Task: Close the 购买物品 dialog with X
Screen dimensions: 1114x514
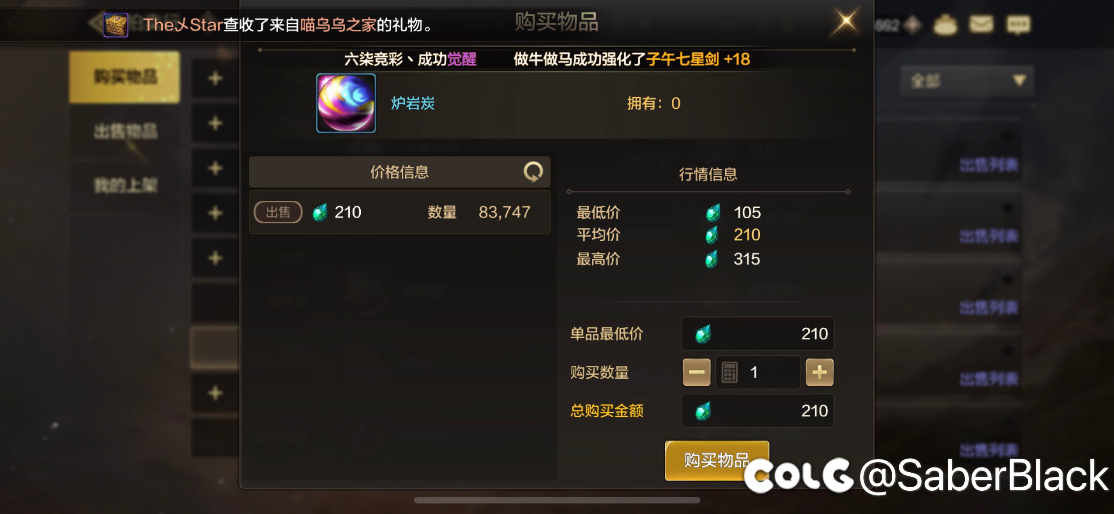Action: click(x=846, y=21)
